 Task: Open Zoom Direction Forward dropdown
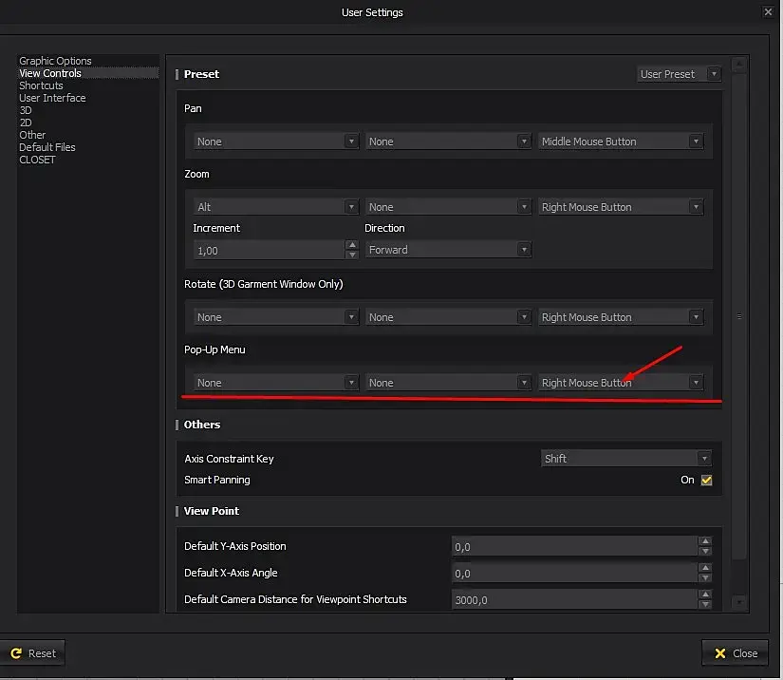(448, 250)
